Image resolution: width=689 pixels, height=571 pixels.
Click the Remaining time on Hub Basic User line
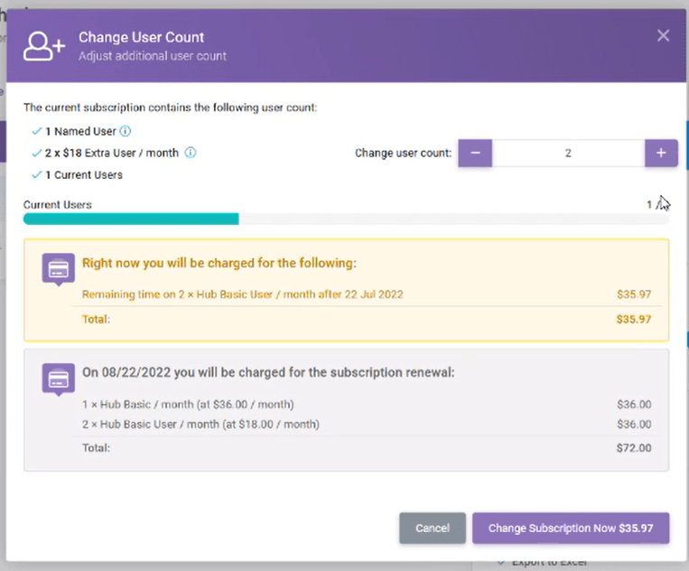pos(242,295)
